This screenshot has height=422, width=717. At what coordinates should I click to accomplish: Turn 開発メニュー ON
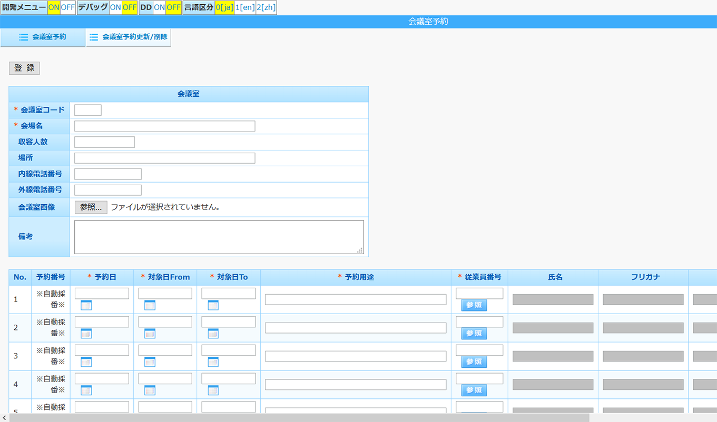pos(54,7)
